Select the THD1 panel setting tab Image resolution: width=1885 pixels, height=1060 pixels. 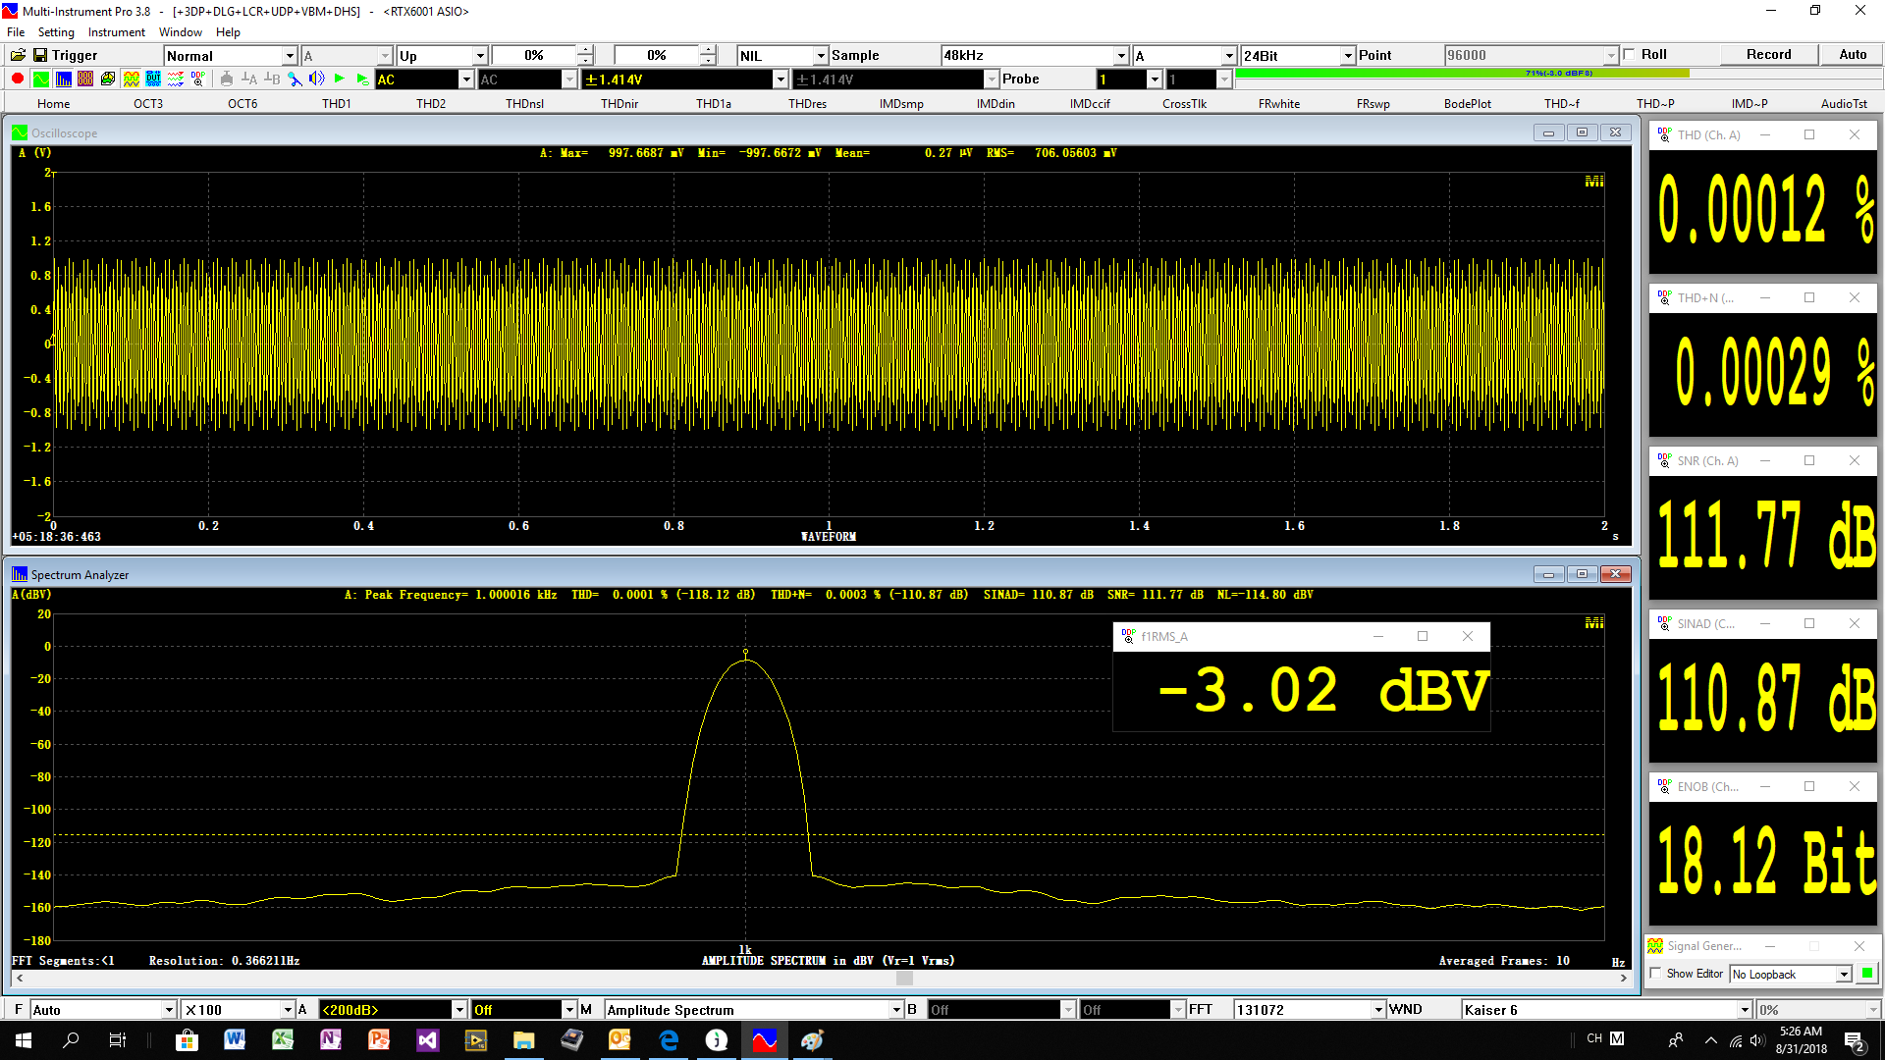coord(336,104)
